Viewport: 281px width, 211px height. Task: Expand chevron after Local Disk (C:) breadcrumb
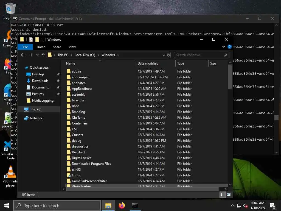[x=99, y=55]
